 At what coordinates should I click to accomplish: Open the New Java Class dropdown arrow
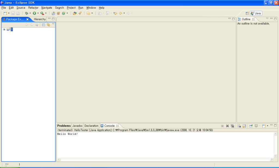[67, 13]
